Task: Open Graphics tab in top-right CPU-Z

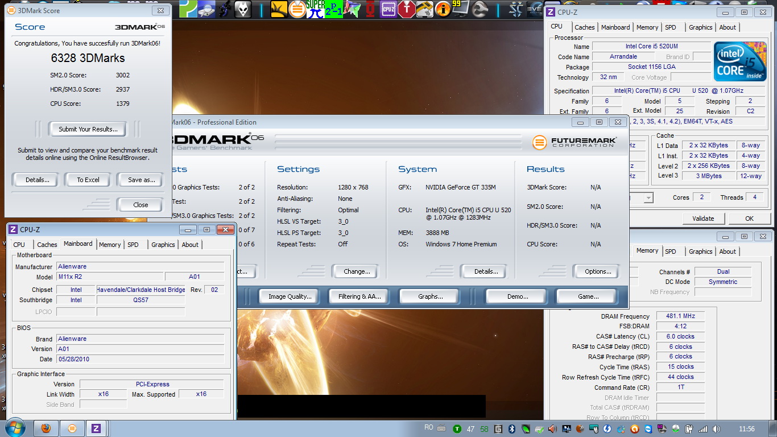Action: [x=700, y=27]
